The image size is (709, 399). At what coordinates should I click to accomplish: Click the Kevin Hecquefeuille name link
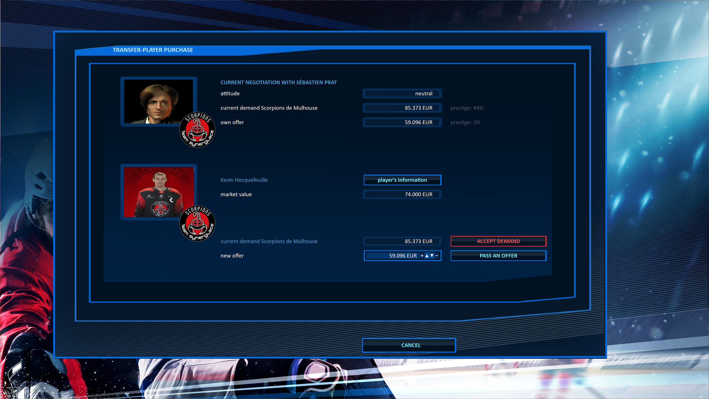pyautogui.click(x=244, y=180)
